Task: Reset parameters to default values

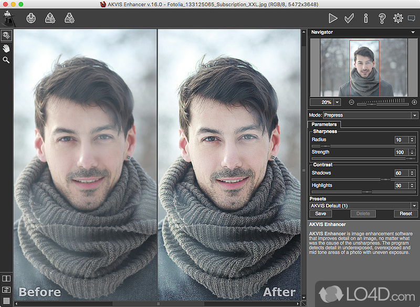Action: pos(406,214)
